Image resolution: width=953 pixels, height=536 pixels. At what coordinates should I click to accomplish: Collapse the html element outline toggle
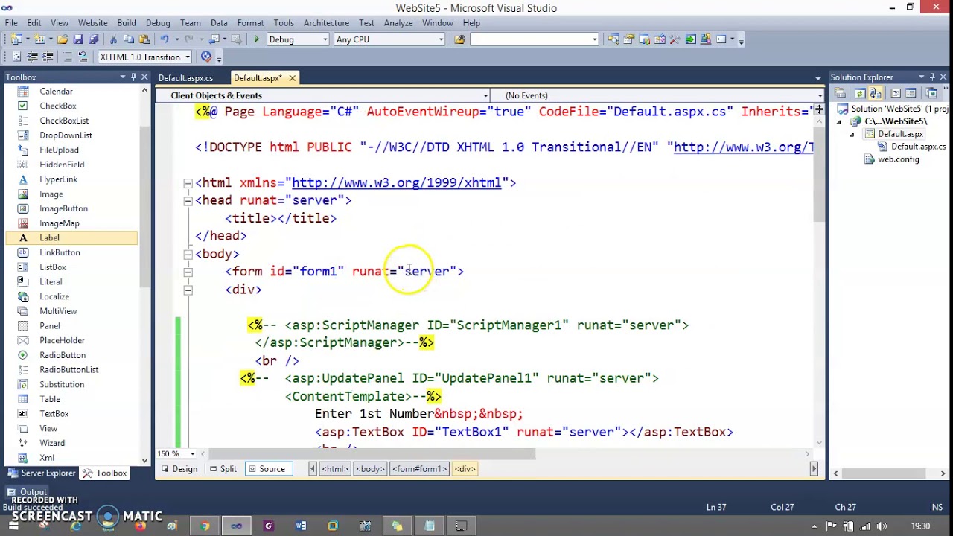[188, 183]
